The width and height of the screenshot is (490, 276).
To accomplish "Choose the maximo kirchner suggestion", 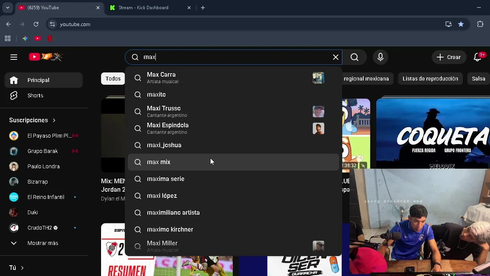I will click(233, 229).
